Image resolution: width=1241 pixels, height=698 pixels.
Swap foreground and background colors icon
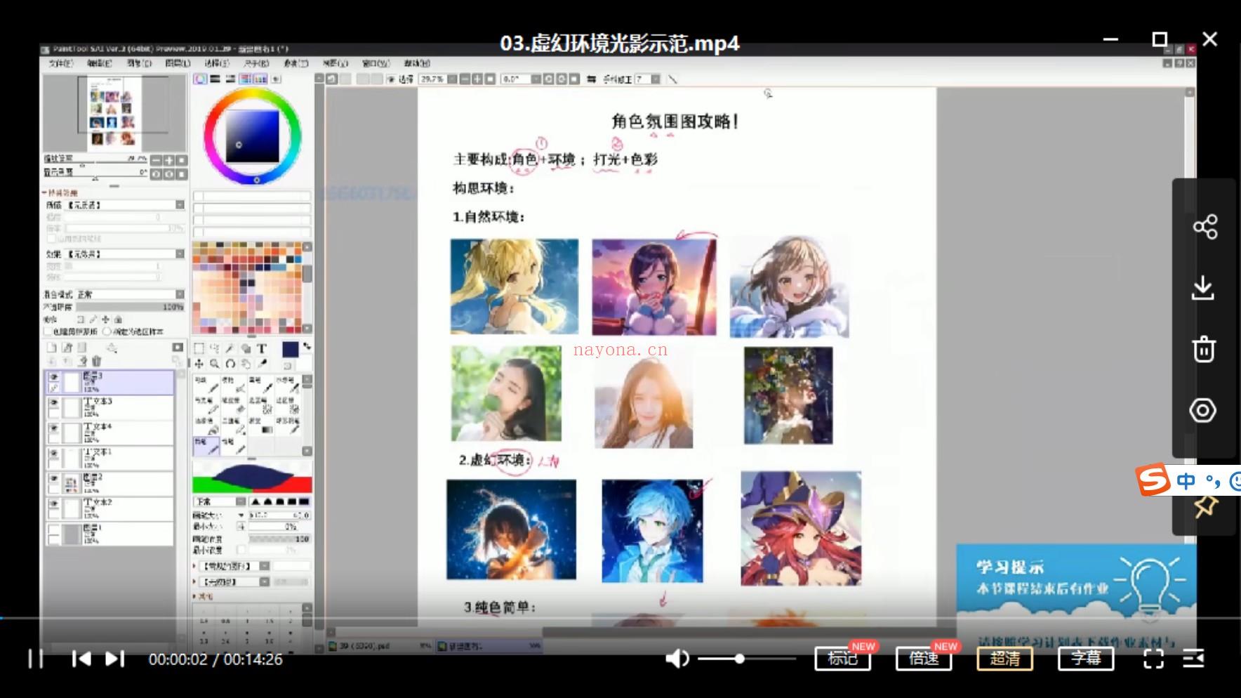(x=306, y=347)
